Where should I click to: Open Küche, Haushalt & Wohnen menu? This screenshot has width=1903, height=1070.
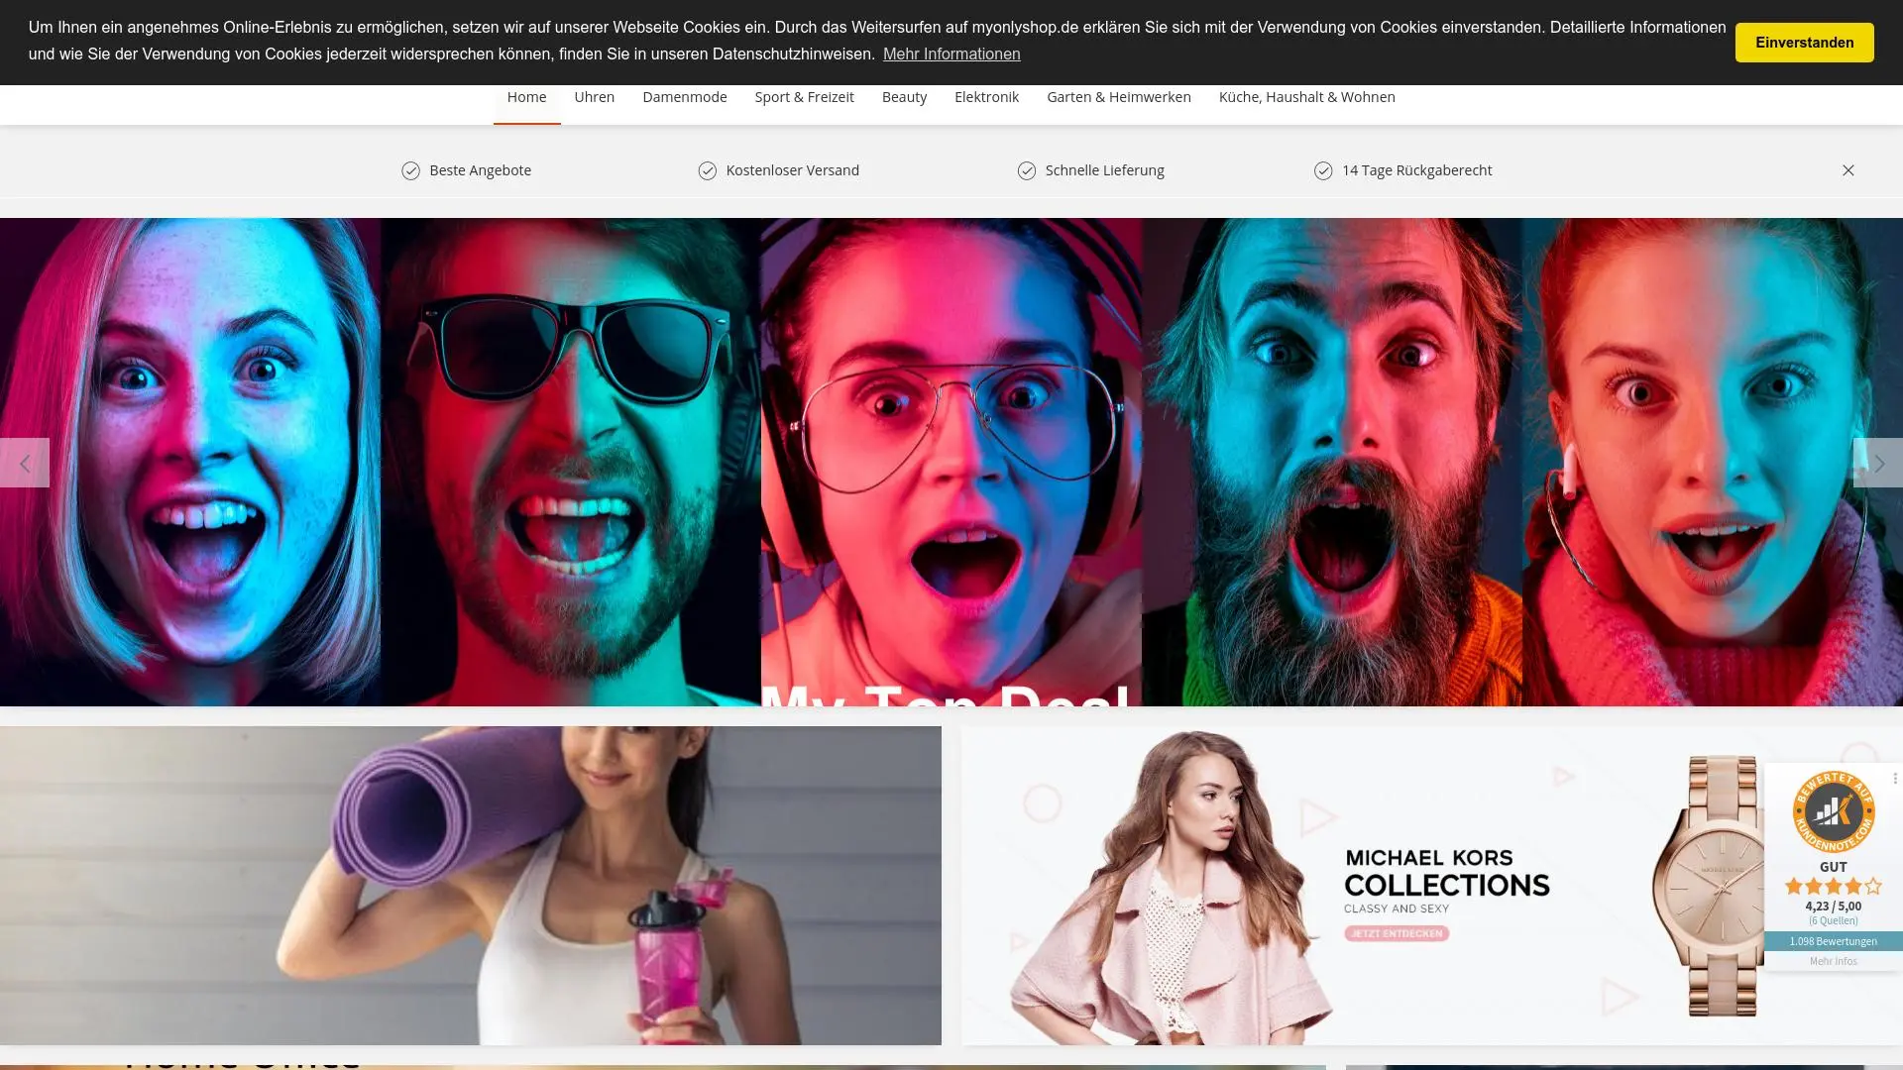pos(1306,97)
